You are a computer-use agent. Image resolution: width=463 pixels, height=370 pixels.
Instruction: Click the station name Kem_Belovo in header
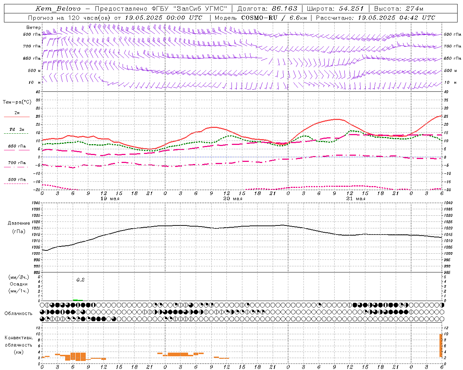tap(58, 9)
